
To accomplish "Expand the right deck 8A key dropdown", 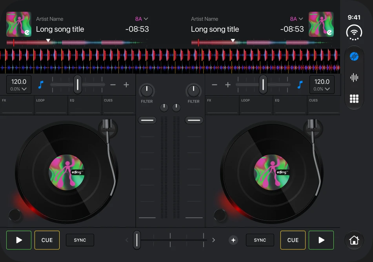I will coord(297,19).
